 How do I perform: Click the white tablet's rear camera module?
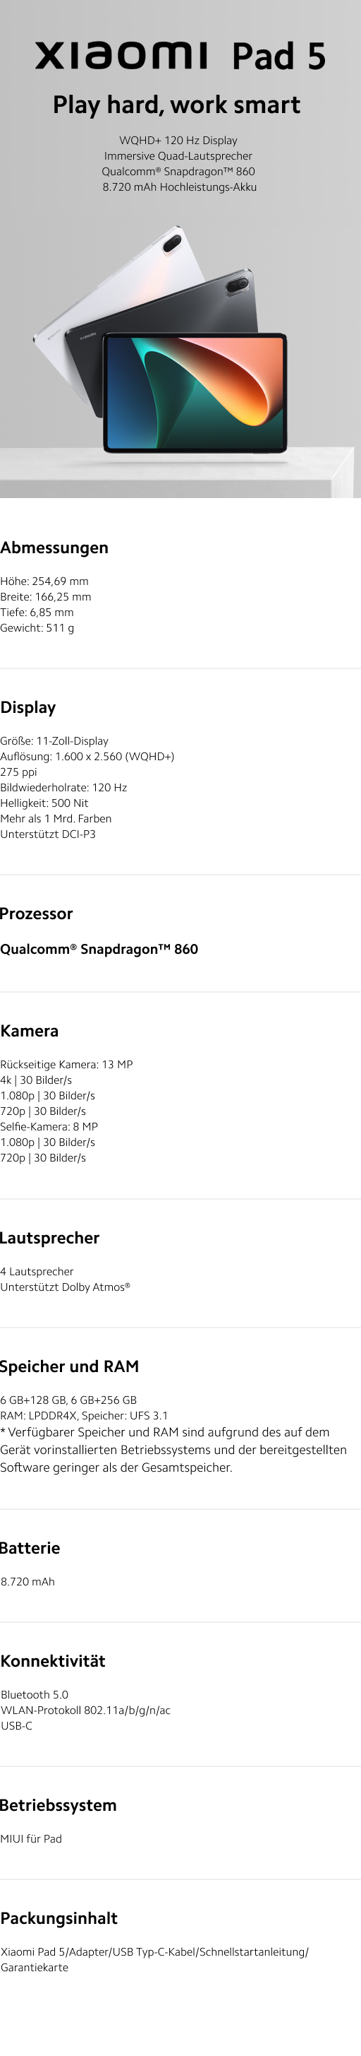coord(173,242)
